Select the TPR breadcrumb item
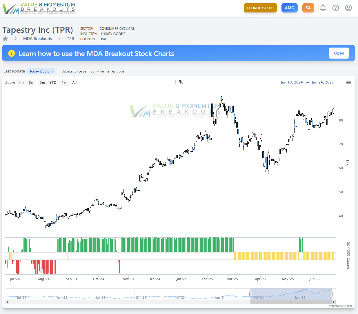 tap(70, 38)
